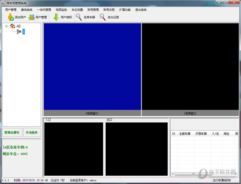Click the 退出系统 menu

click(x=141, y=10)
